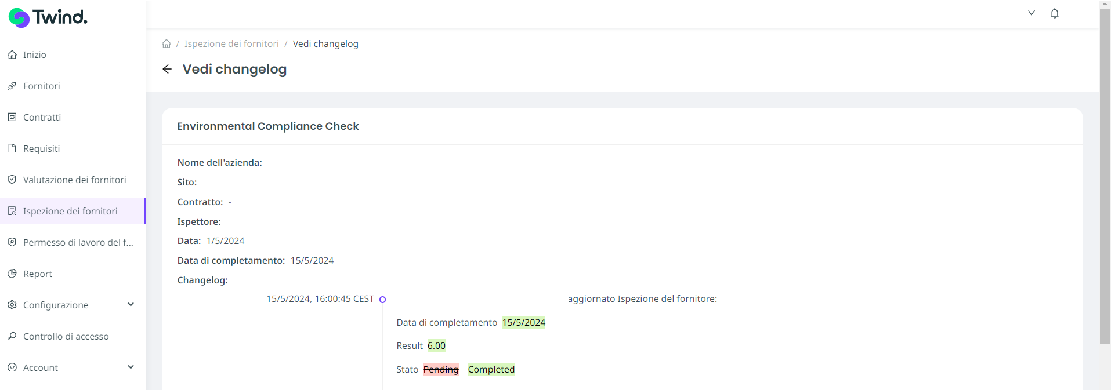Click the Result value 6.00

point(436,346)
